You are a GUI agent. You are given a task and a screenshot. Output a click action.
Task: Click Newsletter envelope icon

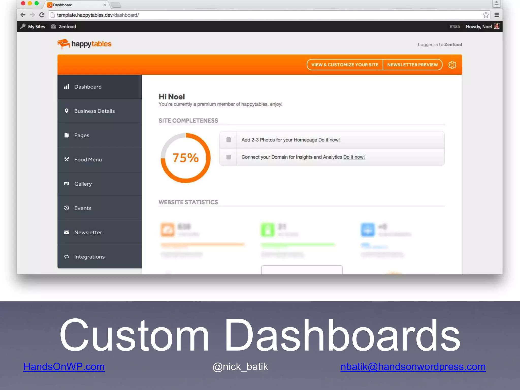coord(67,232)
